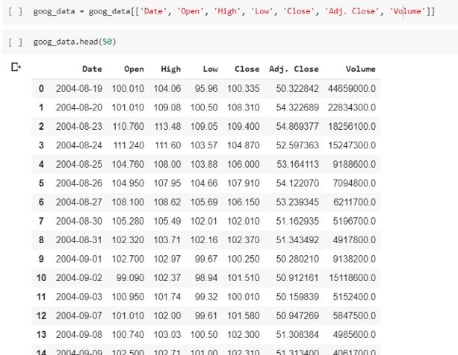Click the Volume column header
The height and width of the screenshot is (355, 458).
(361, 69)
